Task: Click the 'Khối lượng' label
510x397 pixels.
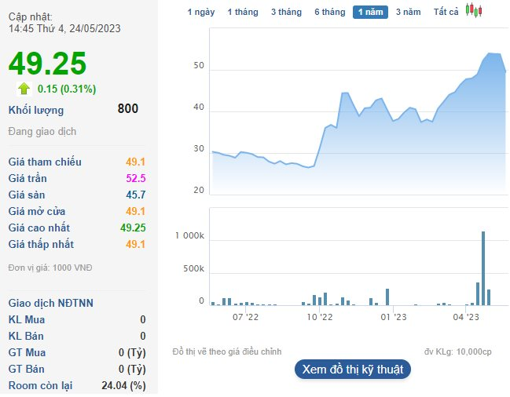Action: (x=36, y=111)
